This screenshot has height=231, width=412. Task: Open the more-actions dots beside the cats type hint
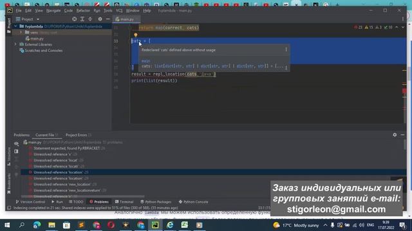coord(286,67)
